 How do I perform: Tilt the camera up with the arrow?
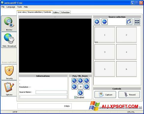(x=80, y=81)
